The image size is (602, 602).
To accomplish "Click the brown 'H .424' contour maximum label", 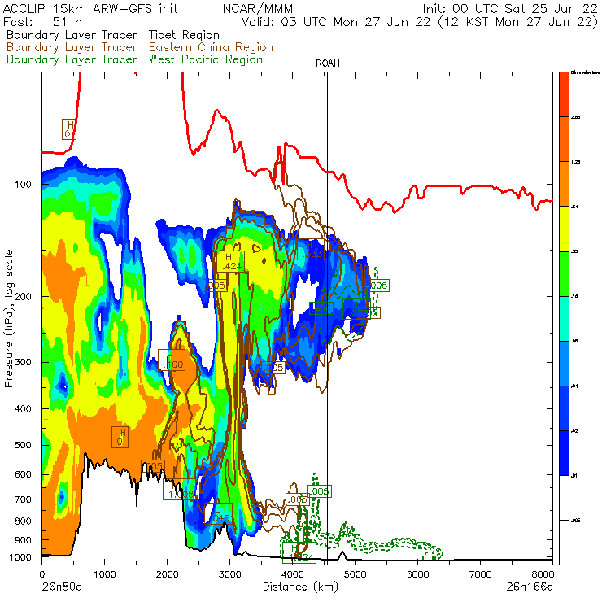I will pyautogui.click(x=230, y=261).
